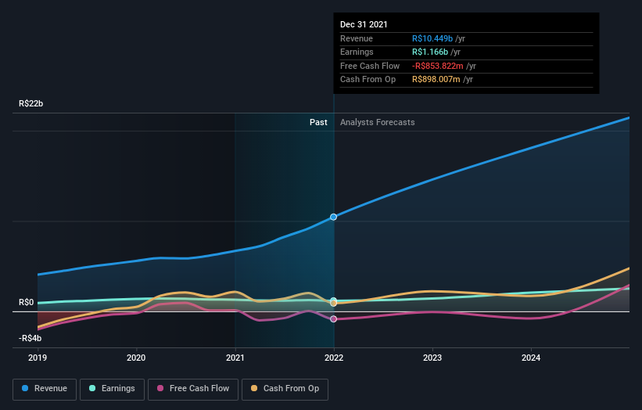
Task: Click the Free Cash Flow label in tooltip
Action: tap(370, 66)
